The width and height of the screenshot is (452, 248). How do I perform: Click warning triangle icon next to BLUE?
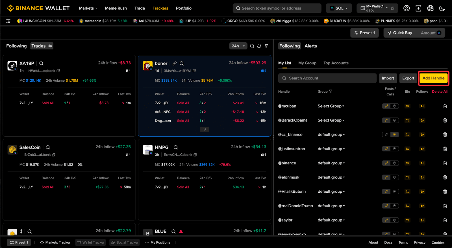point(181,231)
